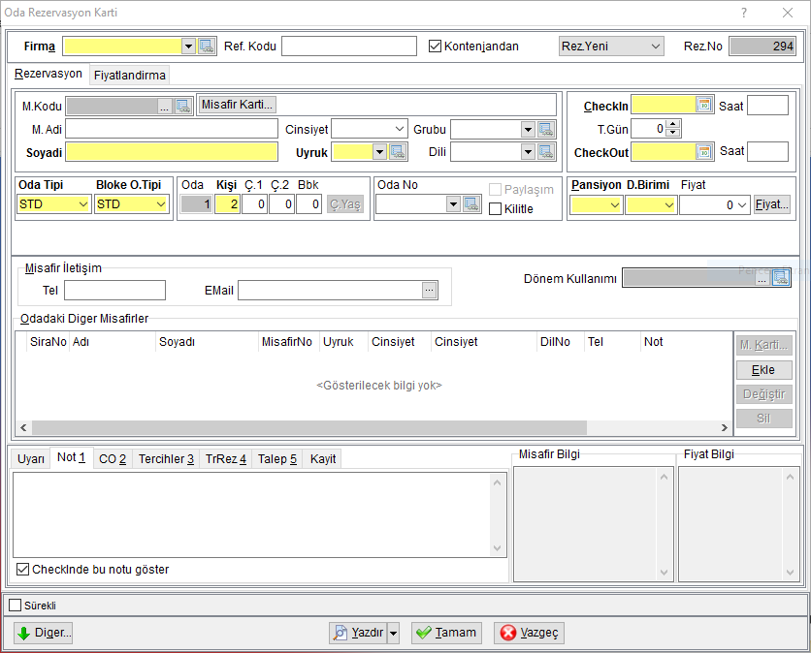The height and width of the screenshot is (653, 811).
Task: Open the Grubu lookup browse icon
Action: click(x=546, y=129)
